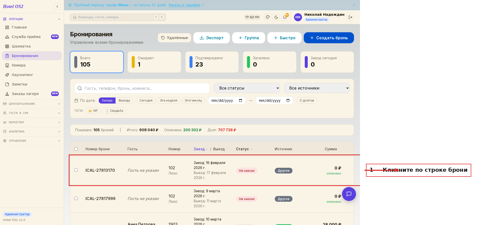Follow the Узнать о тарифах link

tap(184, 5)
